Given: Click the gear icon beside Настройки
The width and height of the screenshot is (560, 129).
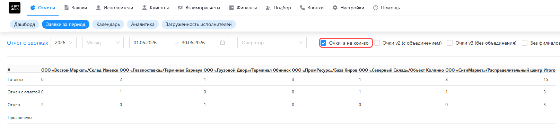Looking at the screenshot, I should [335, 8].
